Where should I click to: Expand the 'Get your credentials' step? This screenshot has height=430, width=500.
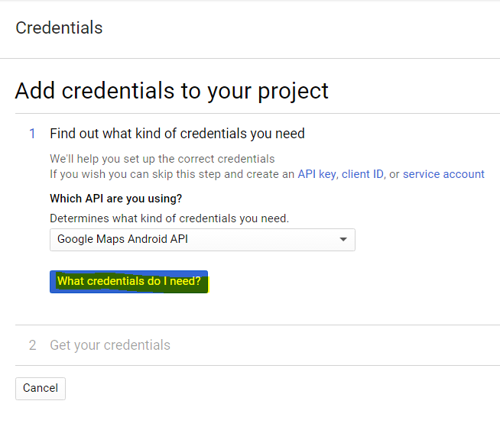[x=110, y=345]
